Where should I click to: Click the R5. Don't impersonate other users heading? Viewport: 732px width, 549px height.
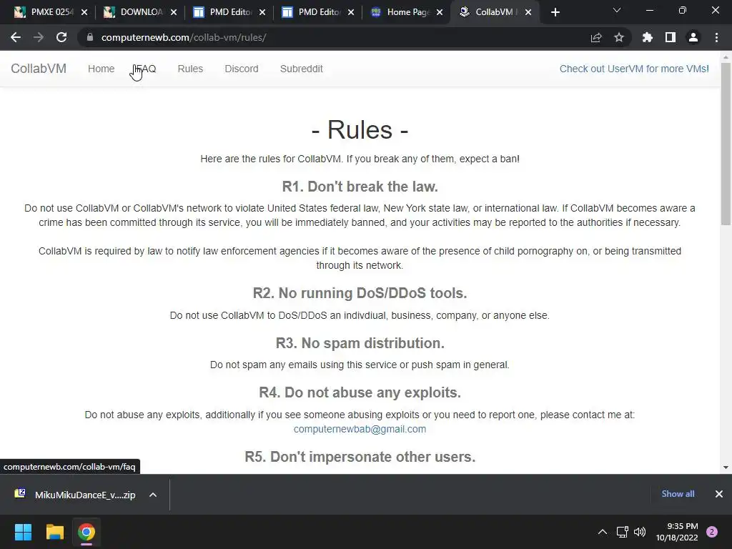tap(360, 457)
